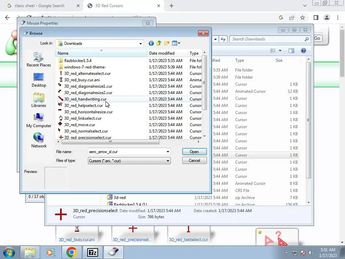The height and width of the screenshot is (259, 345).
Task: Change your view in the Explorer window
Action: 273,51
